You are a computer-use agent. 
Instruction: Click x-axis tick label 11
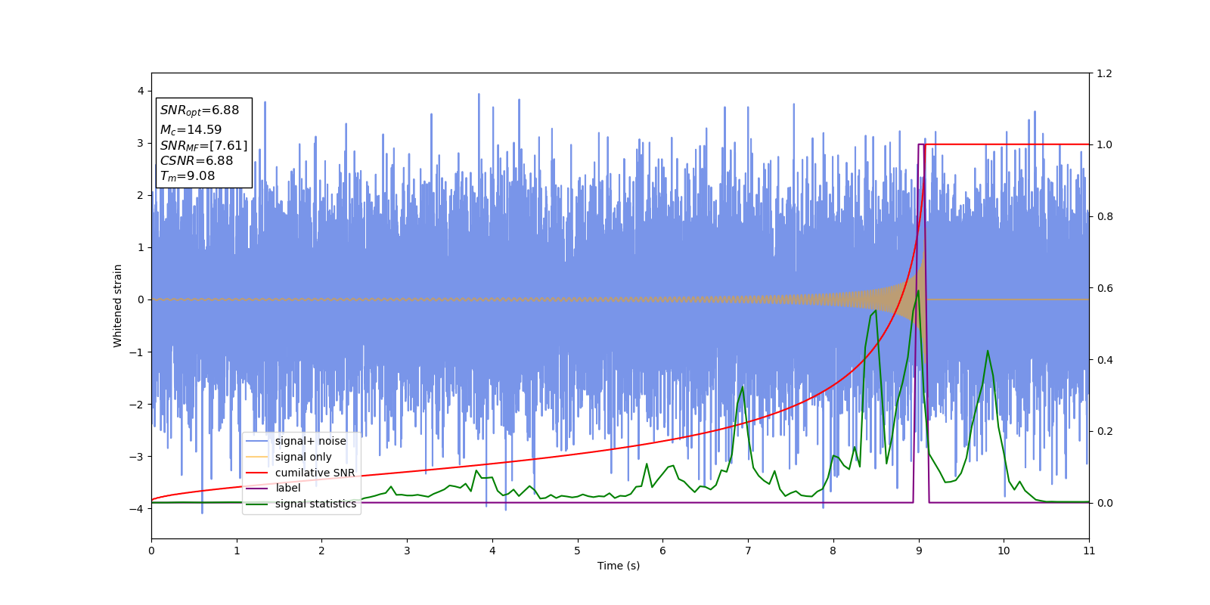tap(1089, 551)
